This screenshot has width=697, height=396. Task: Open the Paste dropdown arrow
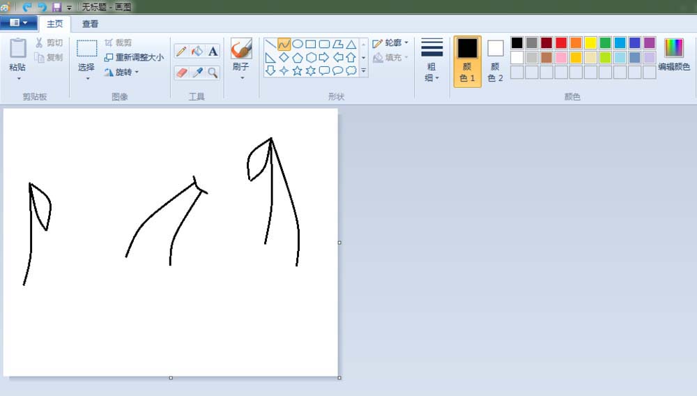pyautogui.click(x=19, y=79)
